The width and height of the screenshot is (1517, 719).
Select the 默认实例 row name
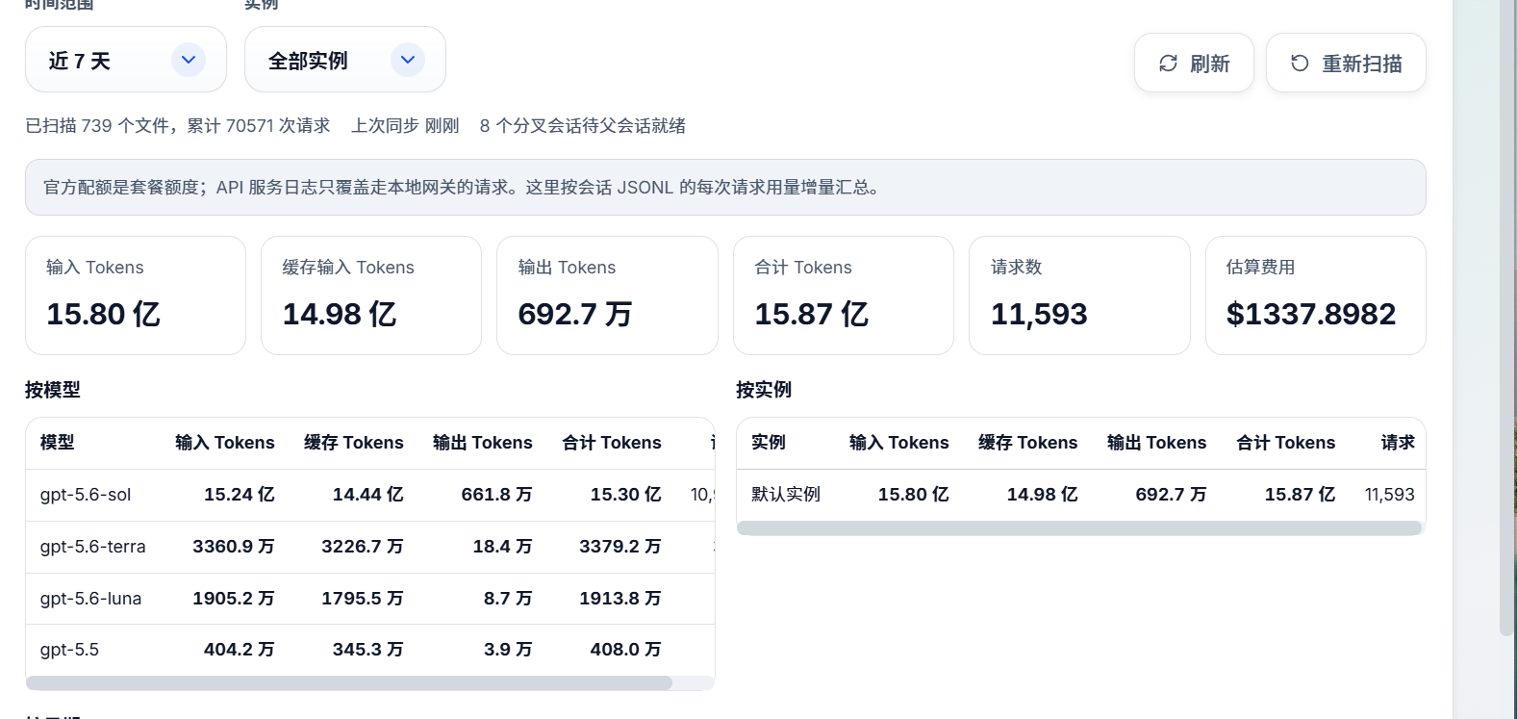[x=786, y=495]
